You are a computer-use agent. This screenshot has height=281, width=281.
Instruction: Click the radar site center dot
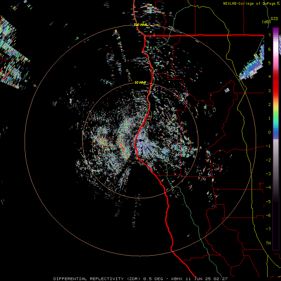coord(140,140)
